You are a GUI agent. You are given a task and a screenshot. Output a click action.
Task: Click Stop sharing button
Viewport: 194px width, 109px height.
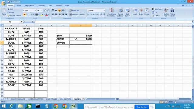coord(142,107)
